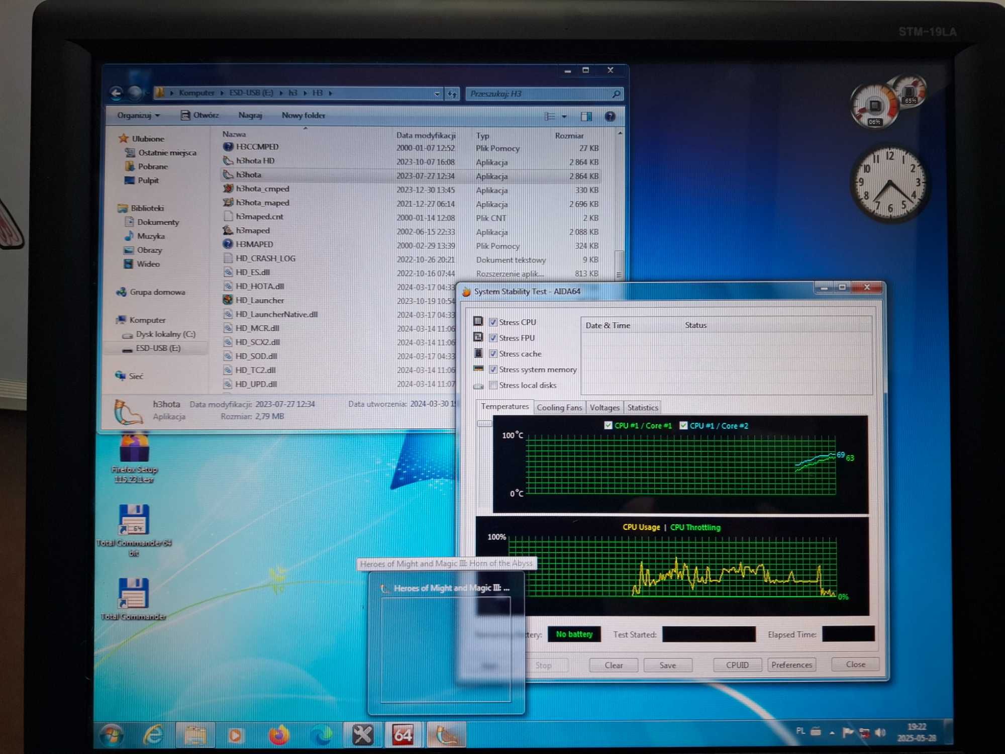Viewport: 1005px width, 754px height.
Task: Click the Otwórz toolbar command
Action: coord(199,115)
